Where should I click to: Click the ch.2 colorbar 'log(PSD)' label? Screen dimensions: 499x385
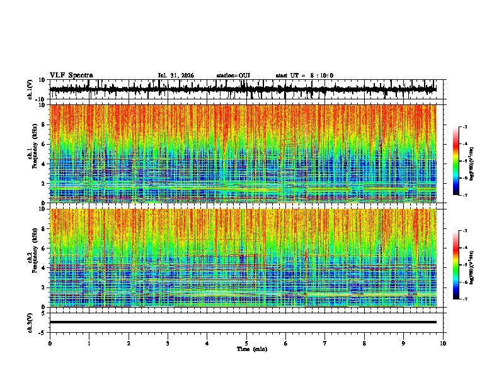coord(471,267)
